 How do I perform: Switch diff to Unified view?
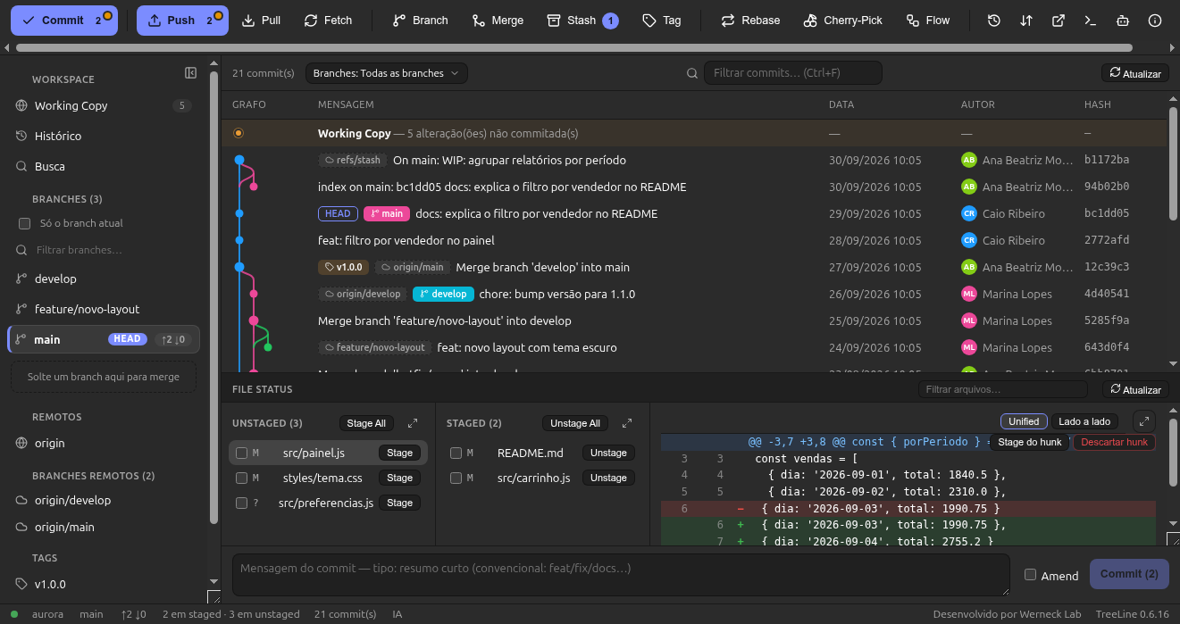tap(1024, 421)
